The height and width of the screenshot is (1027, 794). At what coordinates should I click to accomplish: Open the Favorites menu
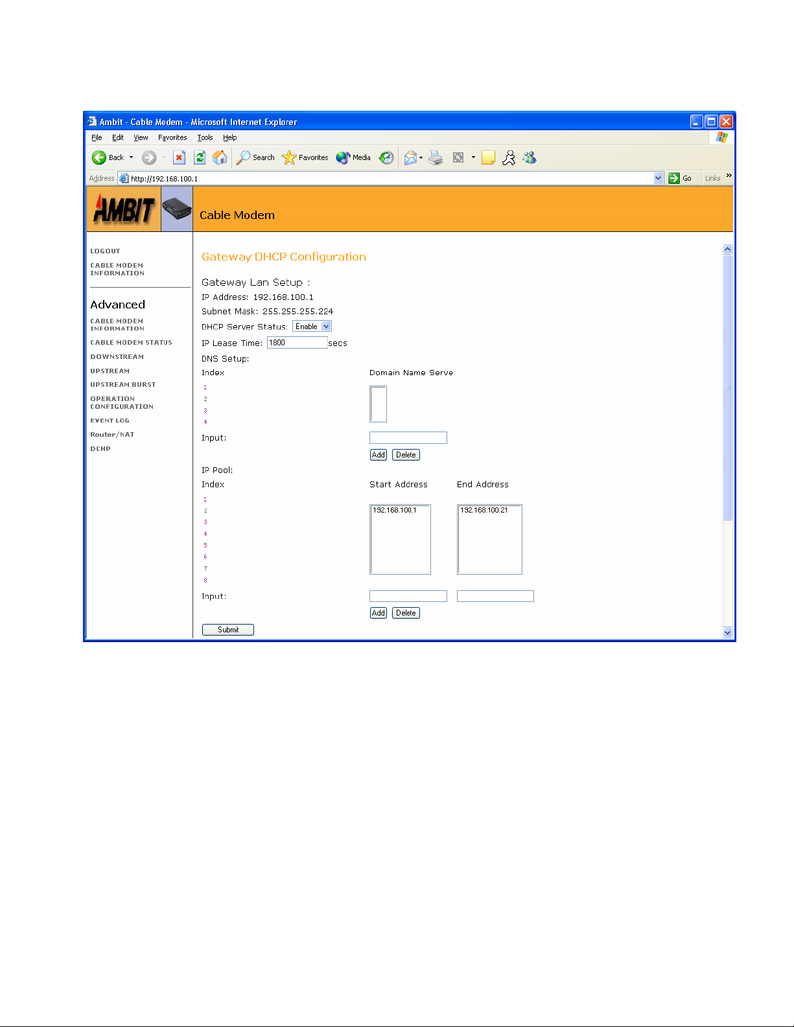pos(172,137)
